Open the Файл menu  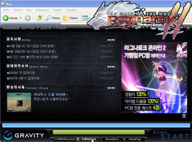click(6, 10)
